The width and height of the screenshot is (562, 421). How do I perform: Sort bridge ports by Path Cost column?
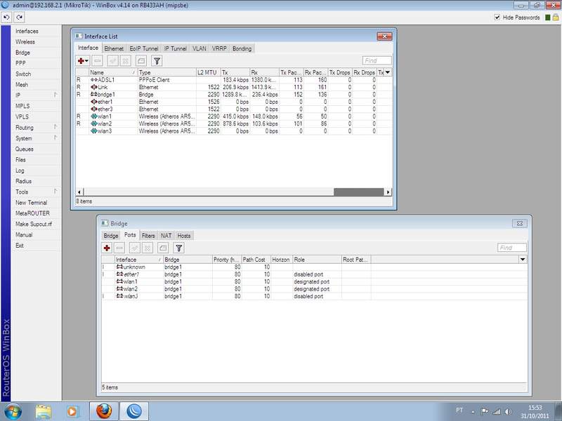point(256,260)
